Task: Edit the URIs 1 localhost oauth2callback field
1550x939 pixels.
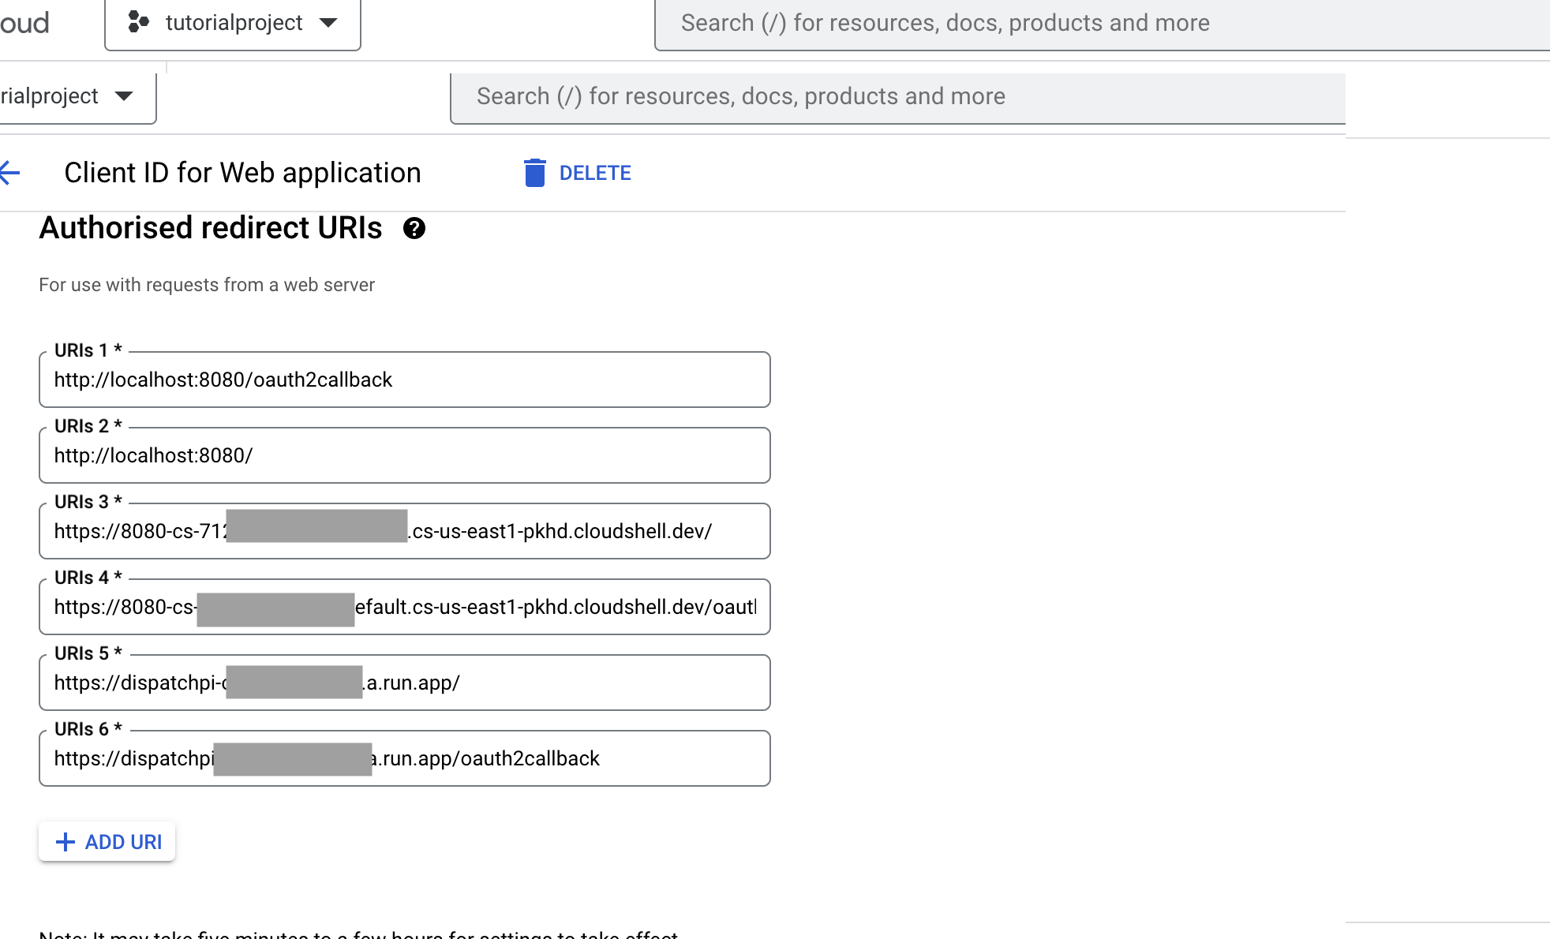Action: point(405,380)
